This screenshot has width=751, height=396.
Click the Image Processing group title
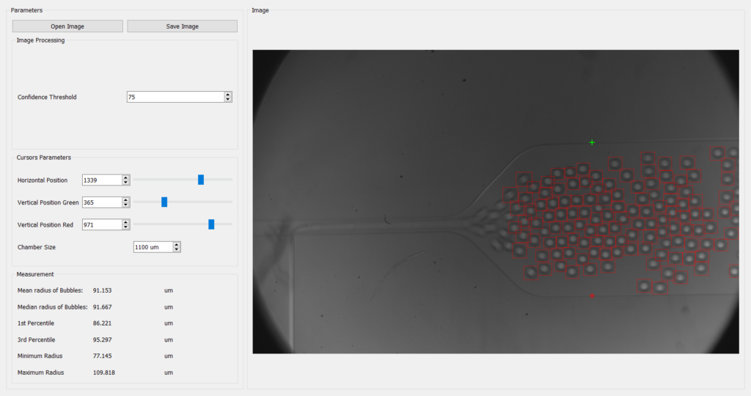click(41, 40)
